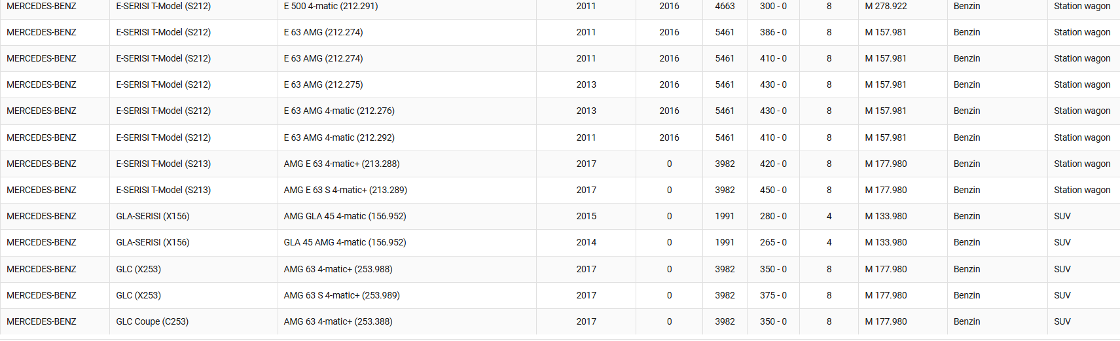Click engine code M 278.922

point(886,6)
